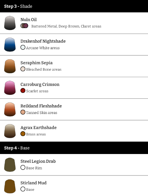
Task: Click the stacked Battered Metal, Brown, Claret swatches
Action: click(24, 26)
